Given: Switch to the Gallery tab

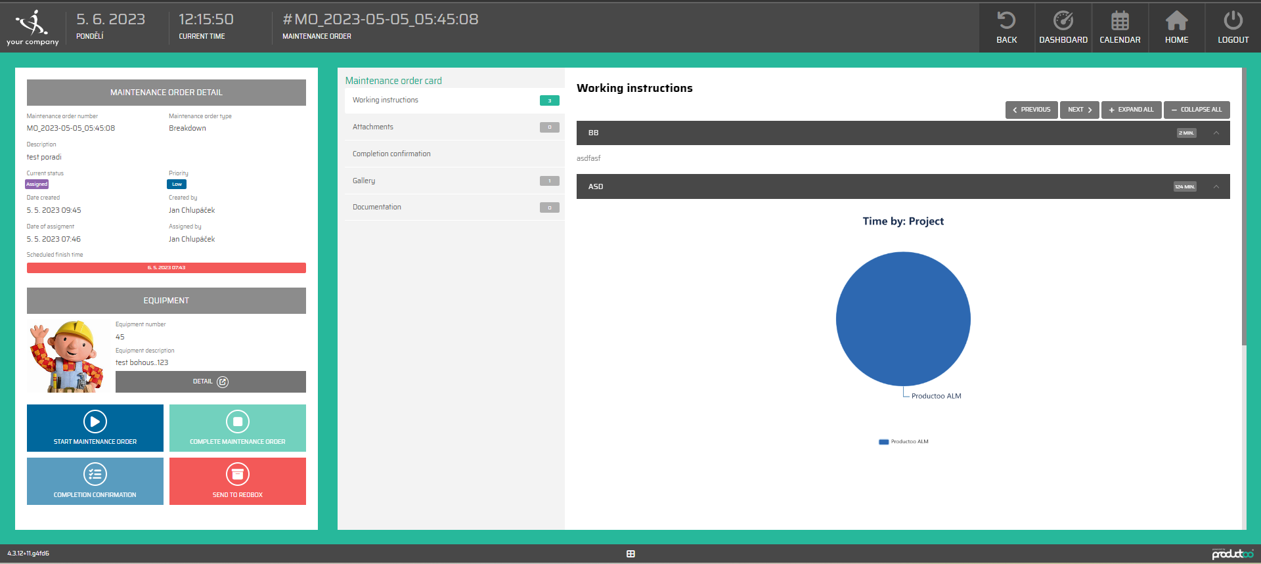Looking at the screenshot, I should click(364, 181).
